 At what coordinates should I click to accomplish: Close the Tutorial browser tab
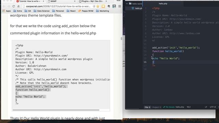(43, 1)
